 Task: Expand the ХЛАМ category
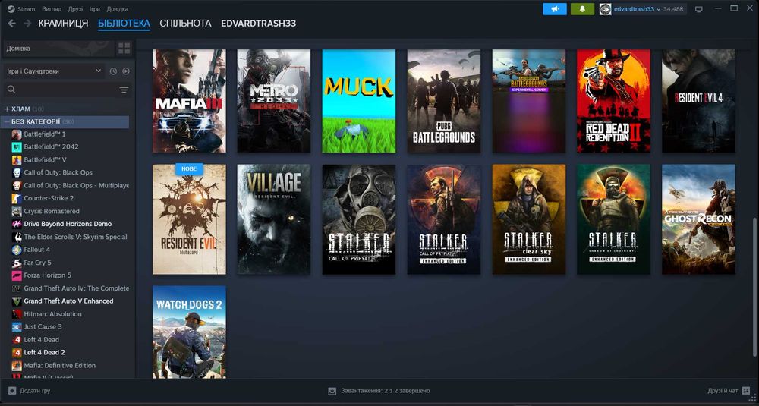tap(7, 109)
